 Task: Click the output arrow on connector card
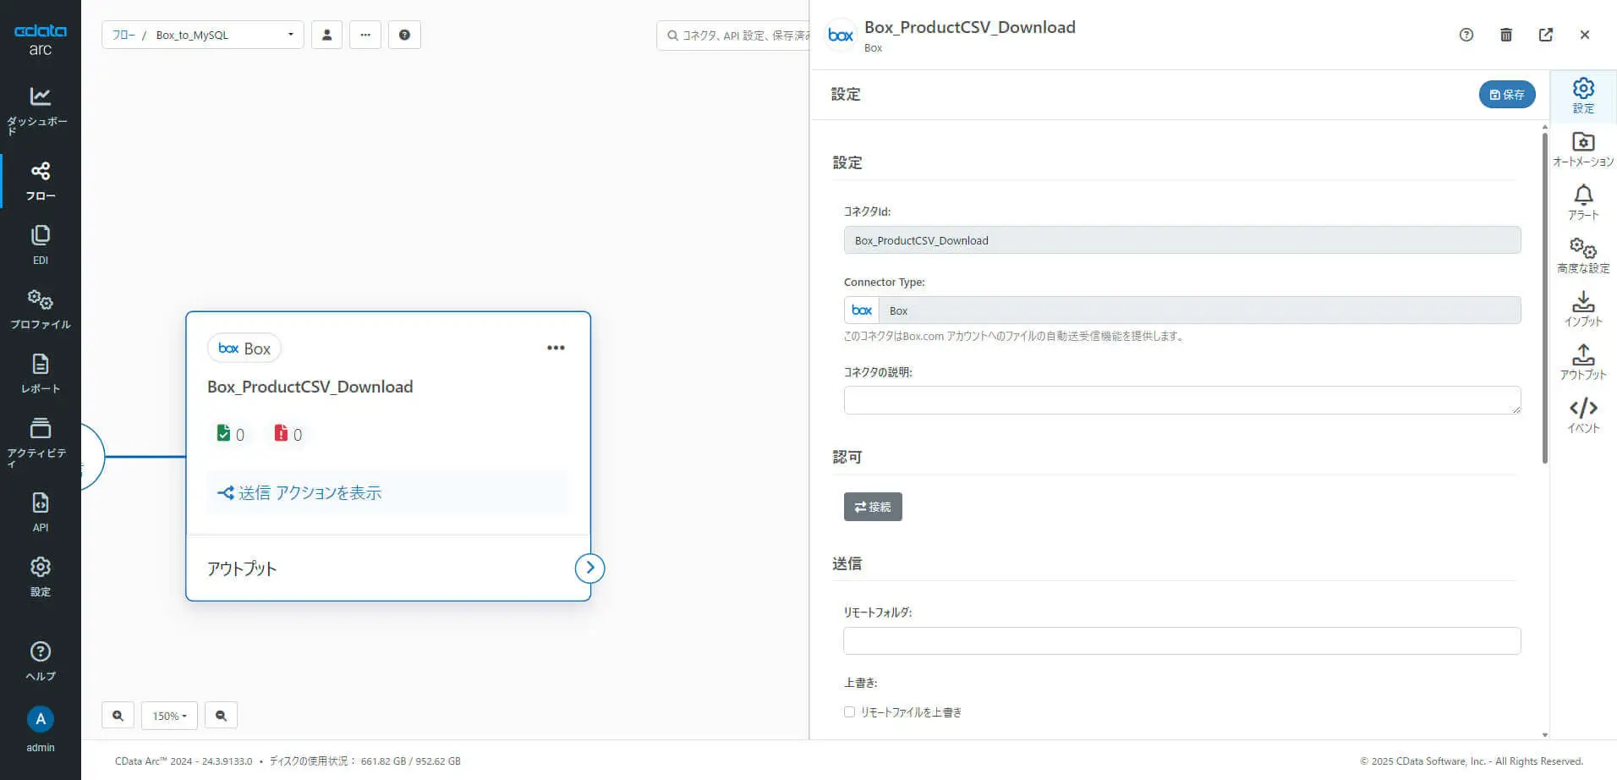589,568
